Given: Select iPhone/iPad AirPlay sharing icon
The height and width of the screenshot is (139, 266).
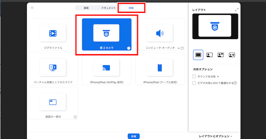Looking at the screenshot, I should pos(106,67).
